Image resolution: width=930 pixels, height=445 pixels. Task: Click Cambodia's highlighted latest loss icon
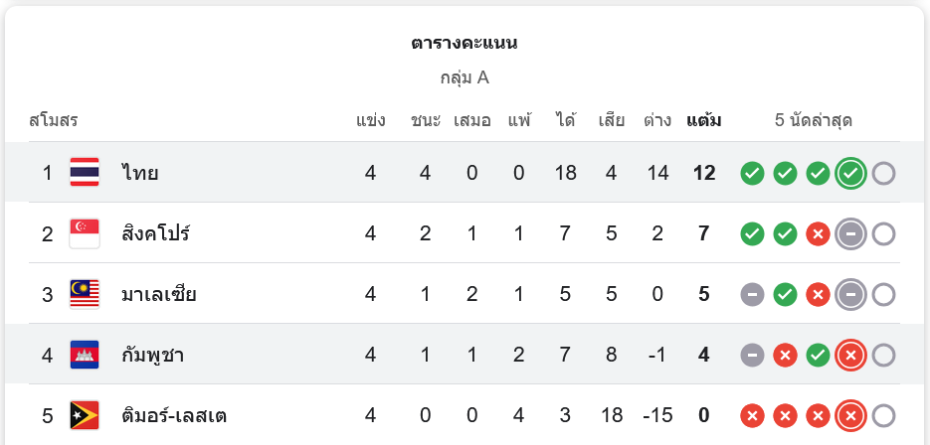pos(850,355)
